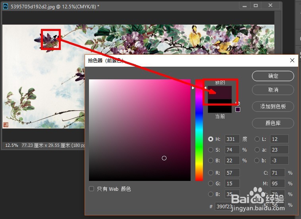The height and width of the screenshot is (219, 301).
Task: Click the small web-safe color swatch
Action: coord(238,109)
